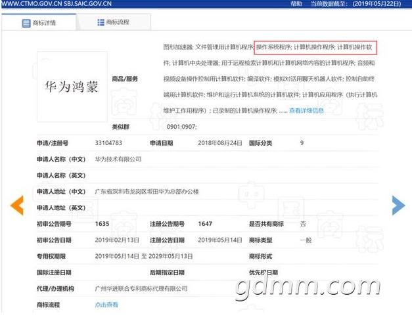Open the 帮助 link in header

click(296, 4)
